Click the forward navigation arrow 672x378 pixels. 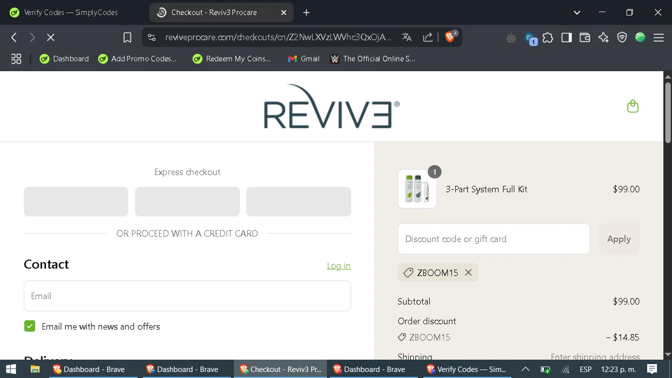click(x=32, y=38)
